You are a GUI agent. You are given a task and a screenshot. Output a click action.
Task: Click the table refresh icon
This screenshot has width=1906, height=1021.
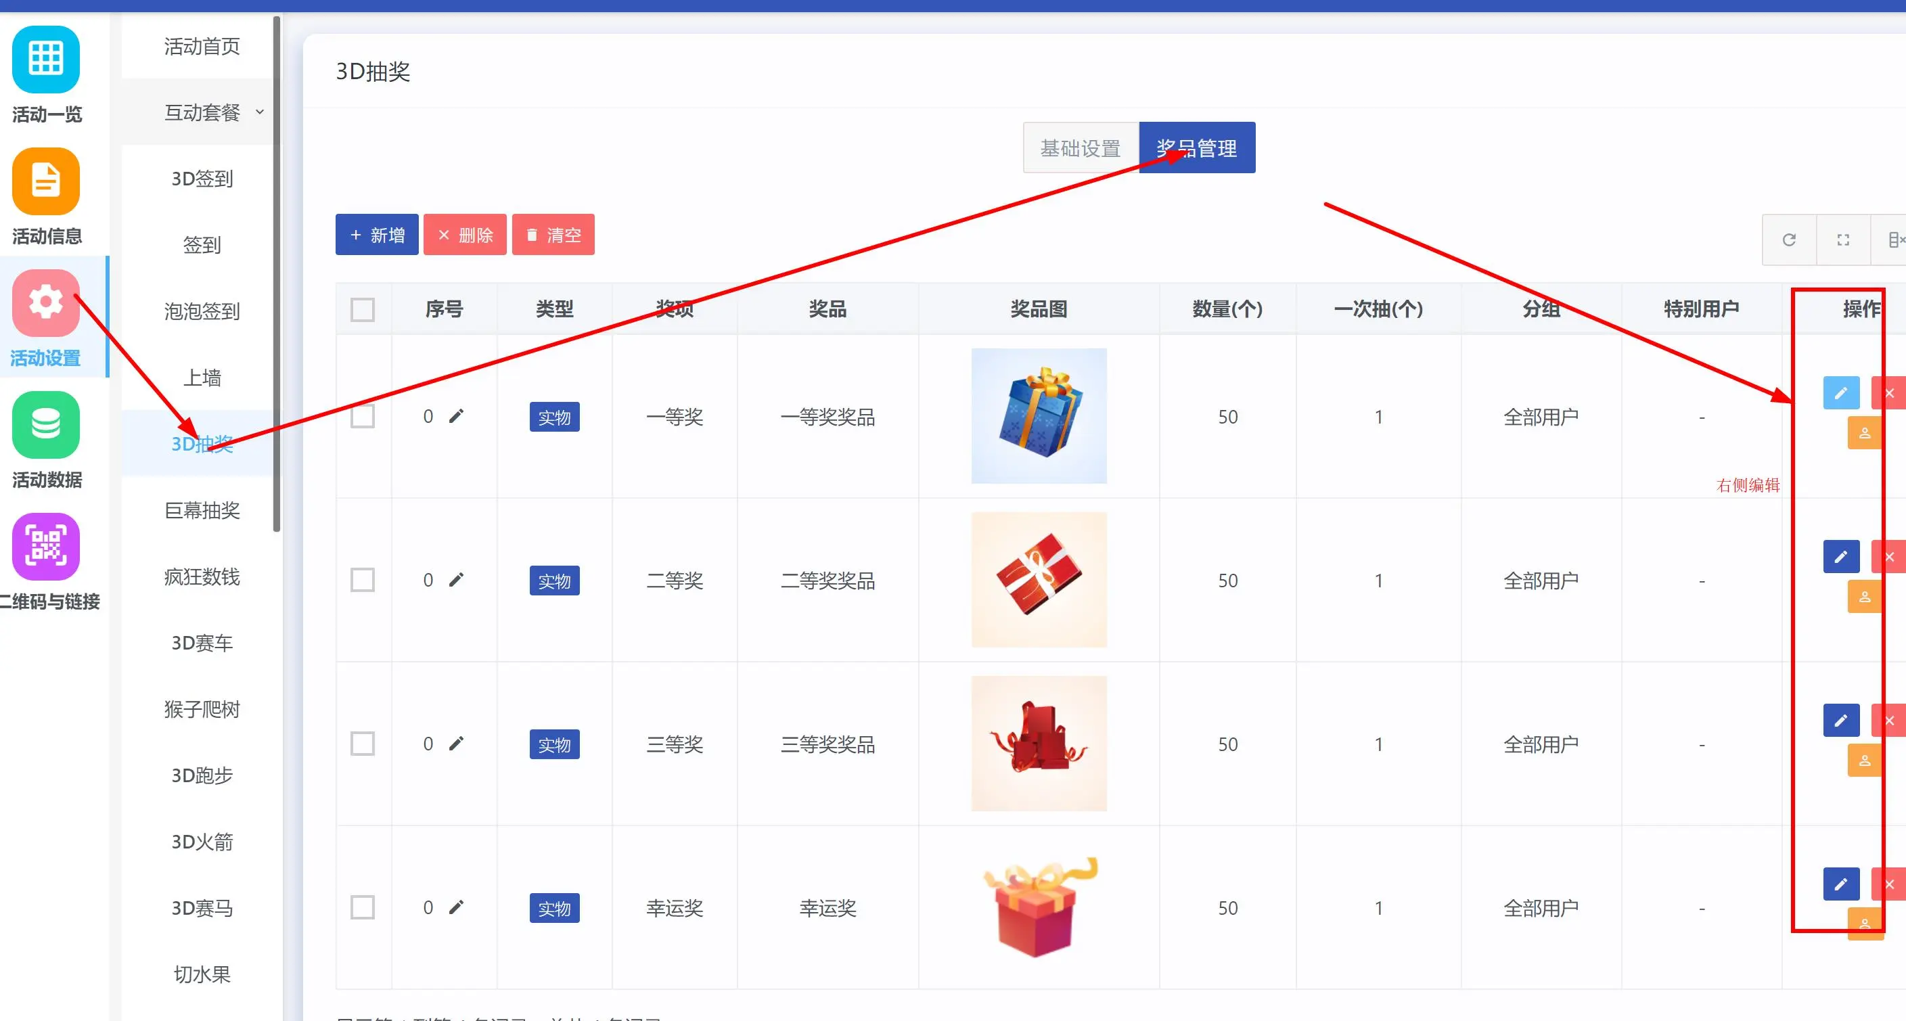(x=1789, y=240)
